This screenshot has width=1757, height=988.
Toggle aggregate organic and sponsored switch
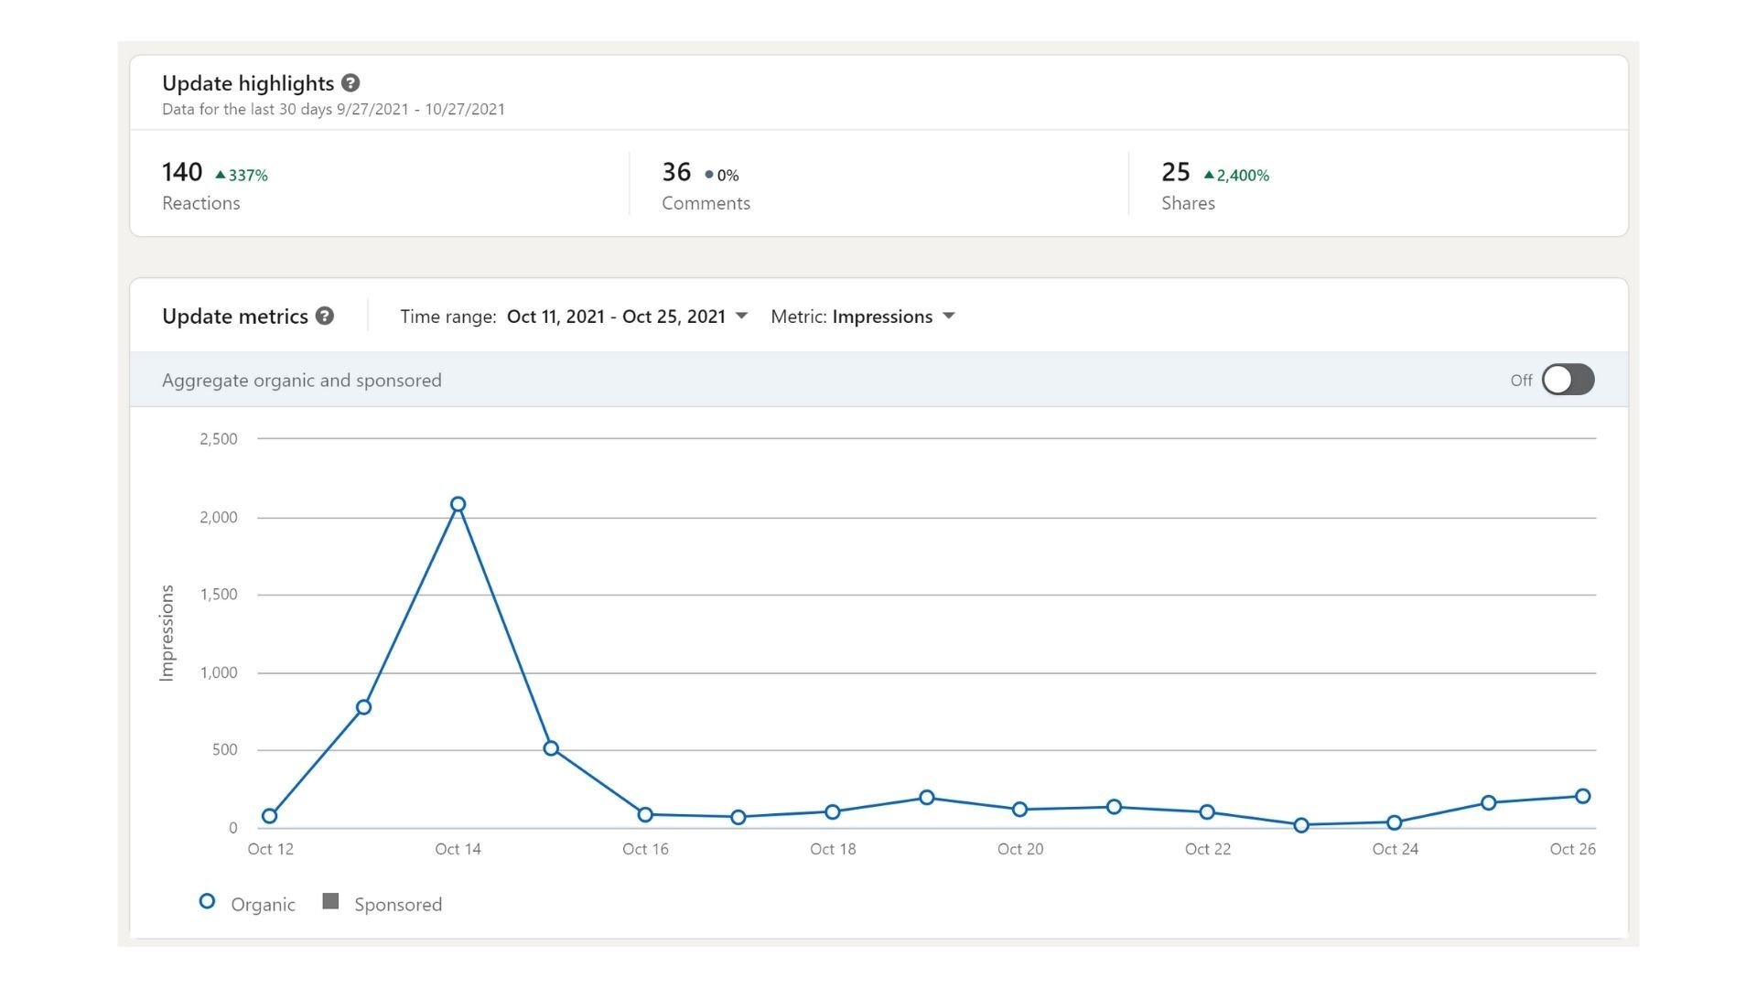pos(1568,380)
